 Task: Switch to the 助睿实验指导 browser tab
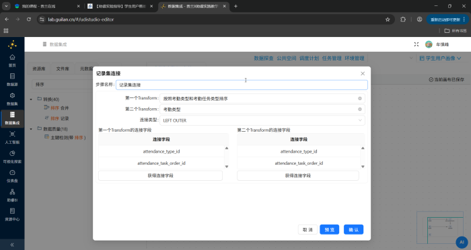point(120,6)
